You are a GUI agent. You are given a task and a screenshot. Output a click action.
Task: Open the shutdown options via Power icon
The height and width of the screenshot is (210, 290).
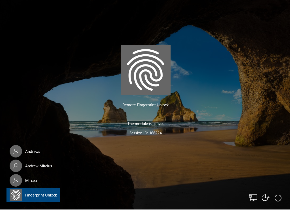[278, 198]
